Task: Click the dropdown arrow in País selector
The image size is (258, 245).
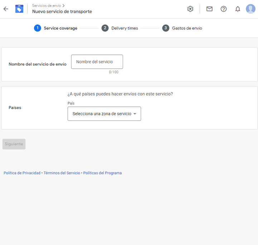Action: tap(135, 114)
